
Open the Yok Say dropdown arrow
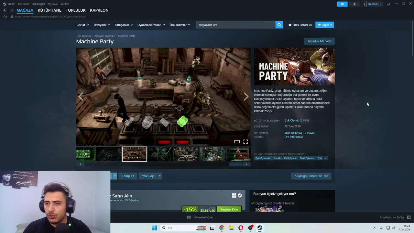click(159, 176)
